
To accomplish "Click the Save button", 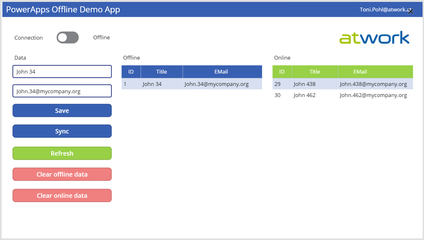I will 62,111.
